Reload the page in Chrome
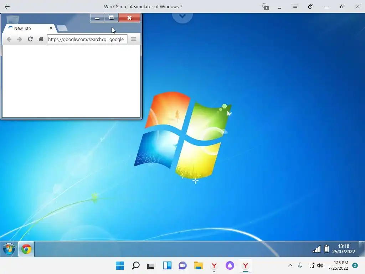The height and width of the screenshot is (274, 365). click(x=30, y=39)
